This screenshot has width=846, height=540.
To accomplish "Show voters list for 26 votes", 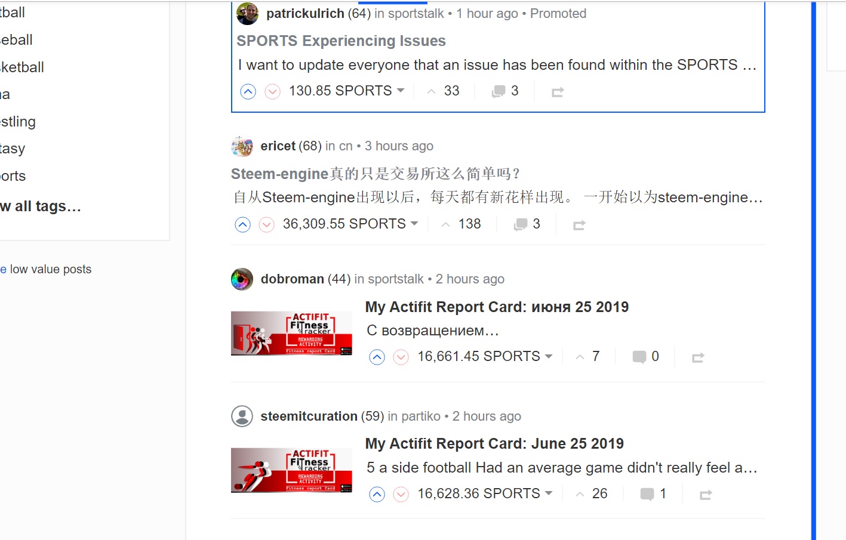I will (x=591, y=493).
